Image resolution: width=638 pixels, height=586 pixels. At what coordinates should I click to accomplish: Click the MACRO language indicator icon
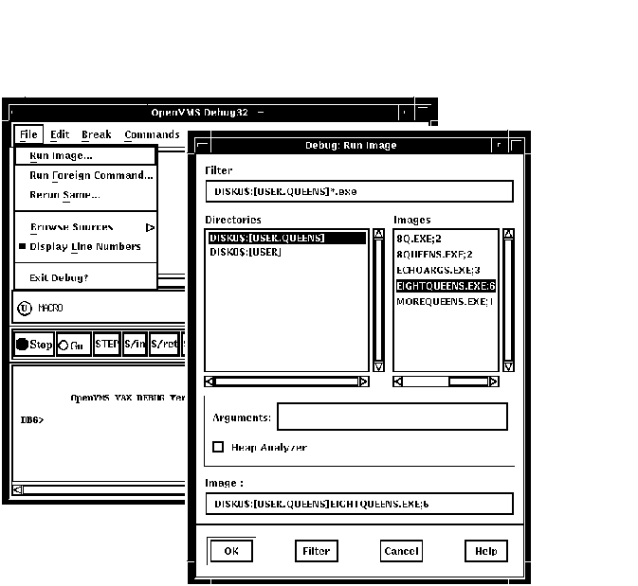(x=25, y=309)
